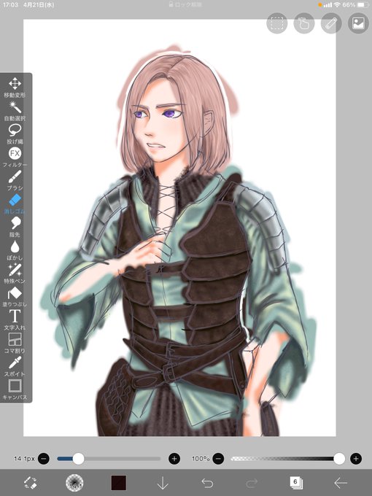Toggle the stabilizer hand icon
372x496 pixels.
[304, 23]
